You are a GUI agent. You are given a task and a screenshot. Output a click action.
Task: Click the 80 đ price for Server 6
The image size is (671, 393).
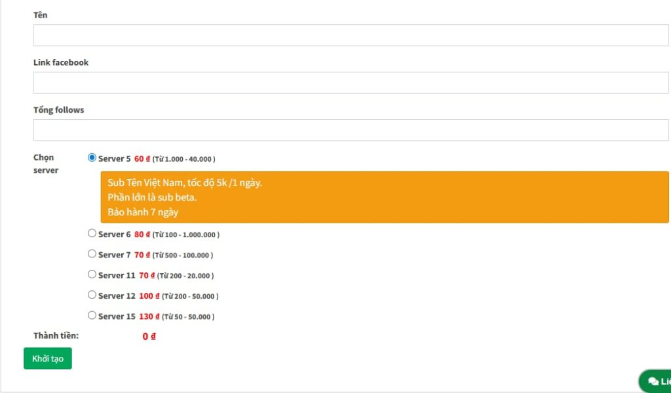(142, 234)
